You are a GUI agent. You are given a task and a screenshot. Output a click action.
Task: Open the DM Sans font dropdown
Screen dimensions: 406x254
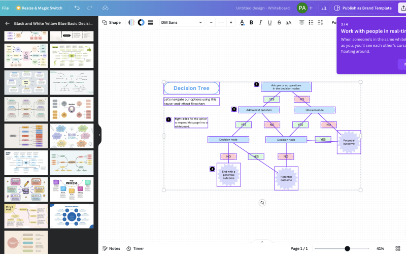point(181,22)
